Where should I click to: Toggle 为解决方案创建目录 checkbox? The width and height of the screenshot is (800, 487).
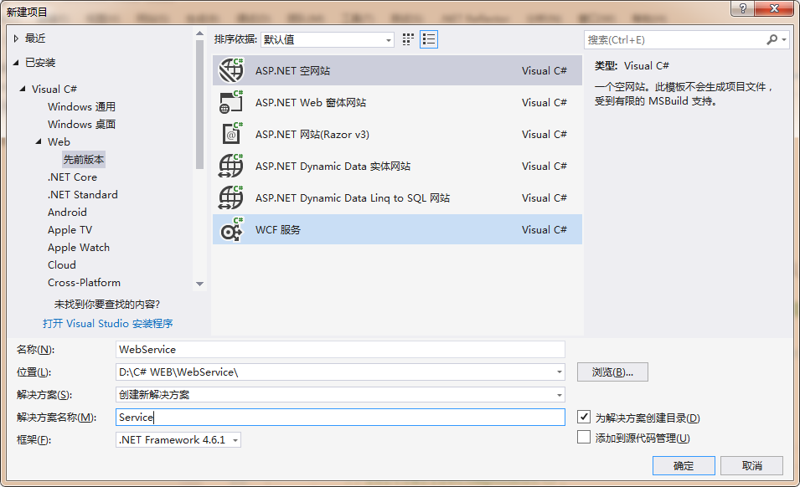pos(584,417)
